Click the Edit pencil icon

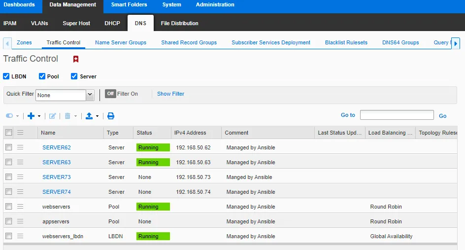coord(53,116)
